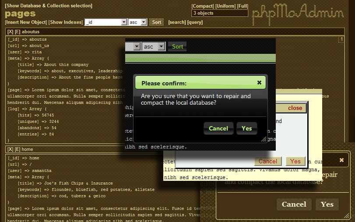Expand the asc dropdown in dark theme preview
Screen dimensions: 355x222
161,46
